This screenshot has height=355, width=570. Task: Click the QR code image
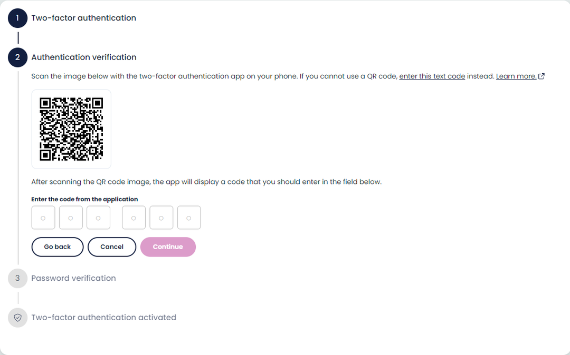pos(71,129)
